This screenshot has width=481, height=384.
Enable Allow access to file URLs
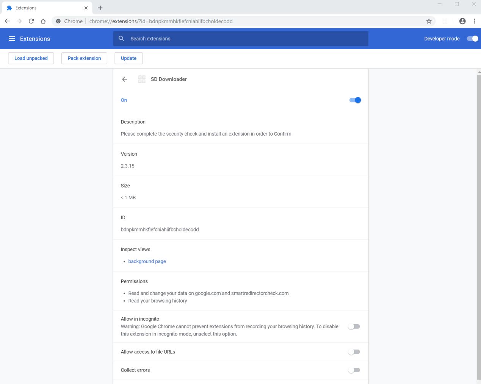[x=354, y=352]
